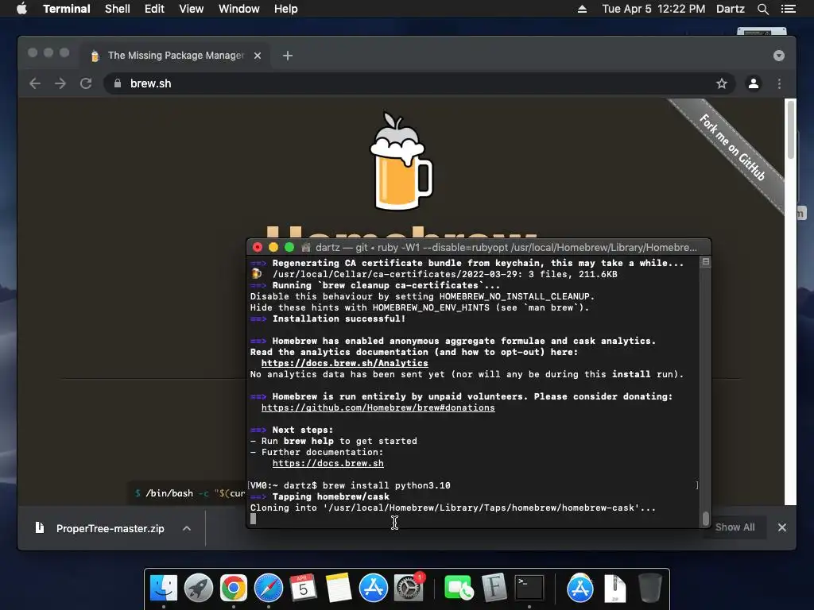Open Chrome profile avatar

click(754, 83)
